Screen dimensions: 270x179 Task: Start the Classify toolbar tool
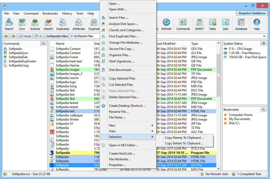pos(48,24)
